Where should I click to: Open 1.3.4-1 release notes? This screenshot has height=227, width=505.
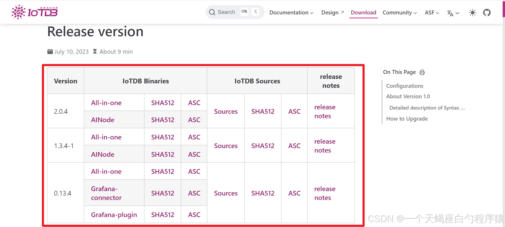(x=325, y=146)
